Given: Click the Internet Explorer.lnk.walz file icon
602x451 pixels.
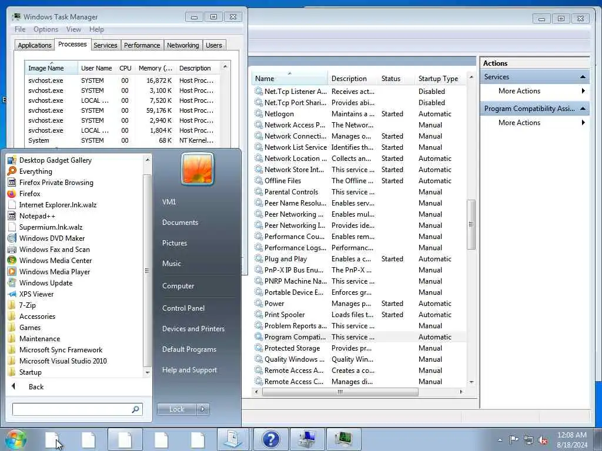Looking at the screenshot, I should [12, 205].
